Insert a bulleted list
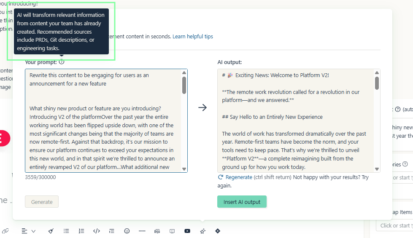The image size is (413, 238). click(x=66, y=231)
